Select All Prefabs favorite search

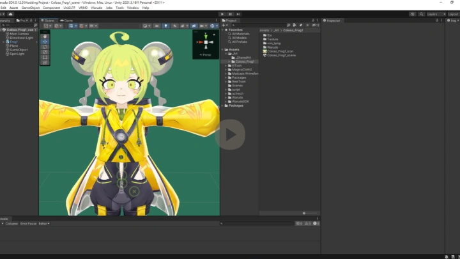(240, 42)
